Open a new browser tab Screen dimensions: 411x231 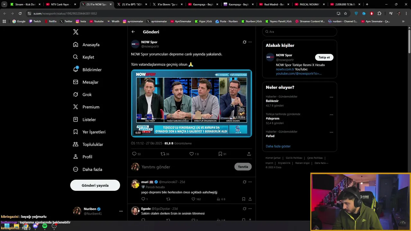(367, 4)
